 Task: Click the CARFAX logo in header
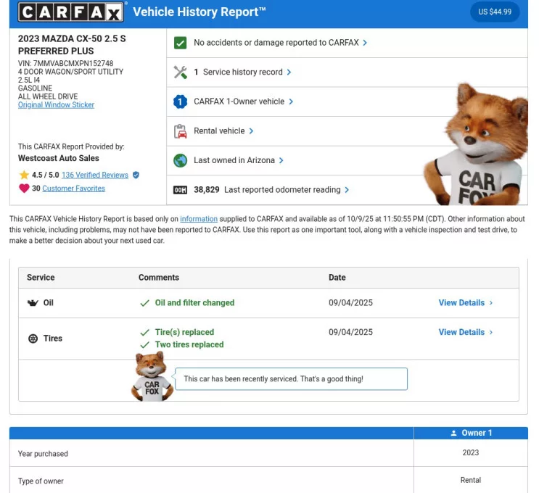pos(71,12)
